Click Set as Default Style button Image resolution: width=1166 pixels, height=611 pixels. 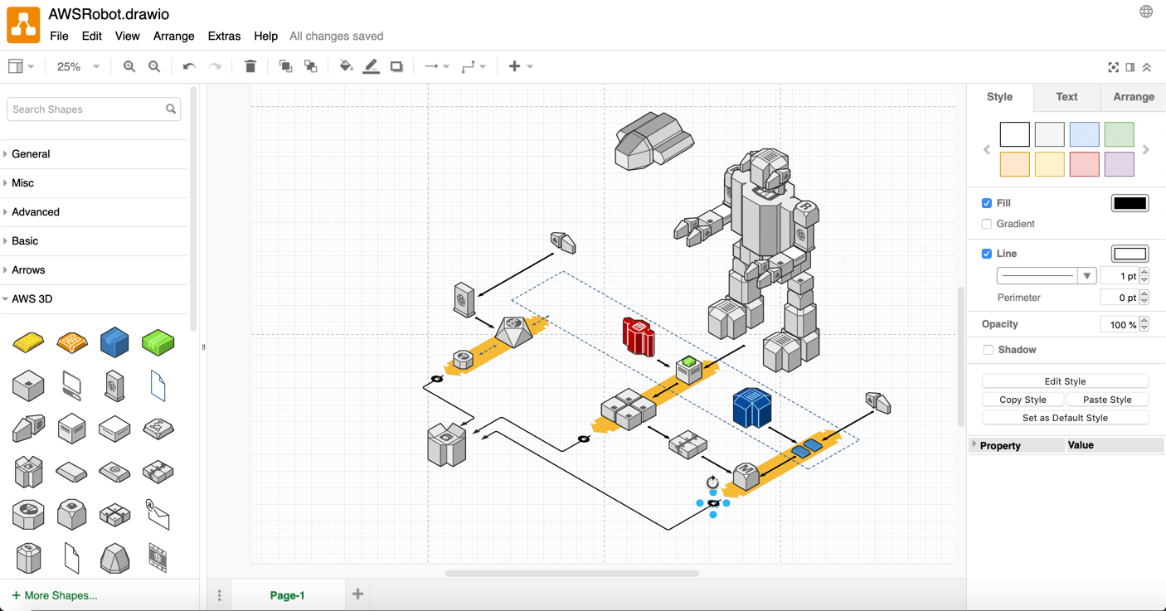(1065, 418)
